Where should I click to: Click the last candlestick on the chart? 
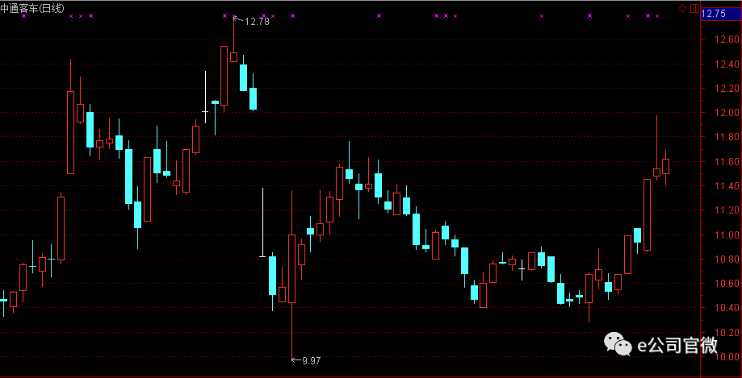pyautogui.click(x=666, y=166)
